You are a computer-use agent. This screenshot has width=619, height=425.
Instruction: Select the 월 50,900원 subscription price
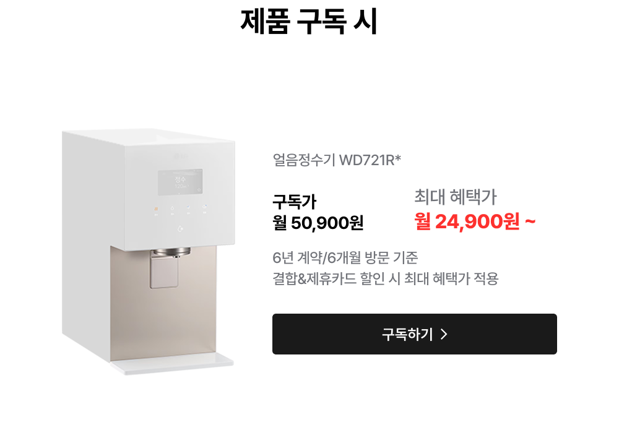pos(318,223)
